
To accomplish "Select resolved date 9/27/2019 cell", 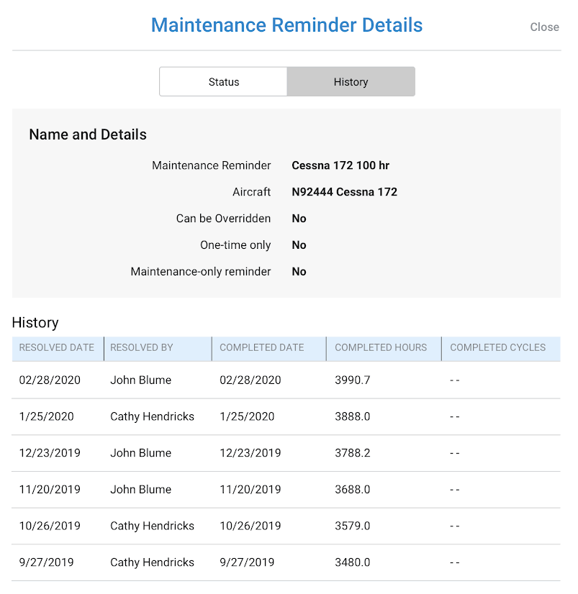I will 46,562.
